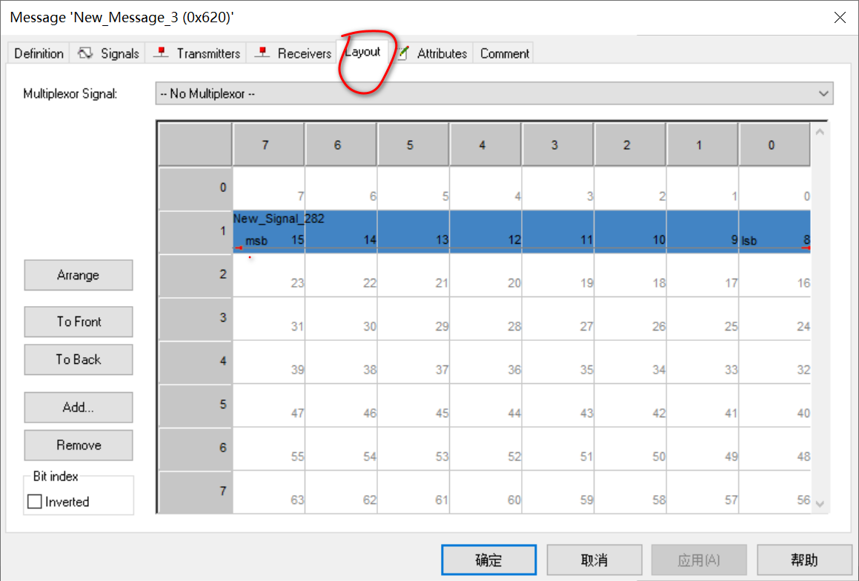Cancel with the 取消 button
This screenshot has height=581, width=859.
click(594, 560)
